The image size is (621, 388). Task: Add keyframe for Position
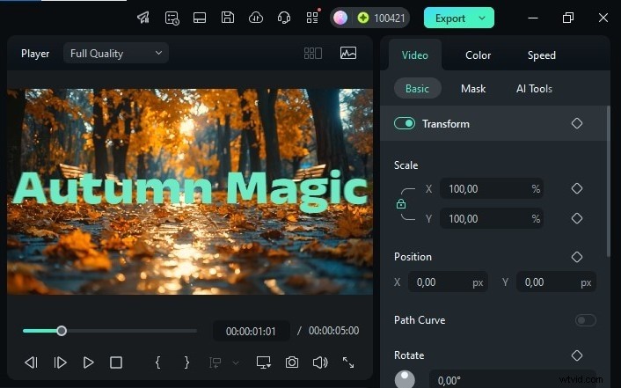[x=577, y=257]
